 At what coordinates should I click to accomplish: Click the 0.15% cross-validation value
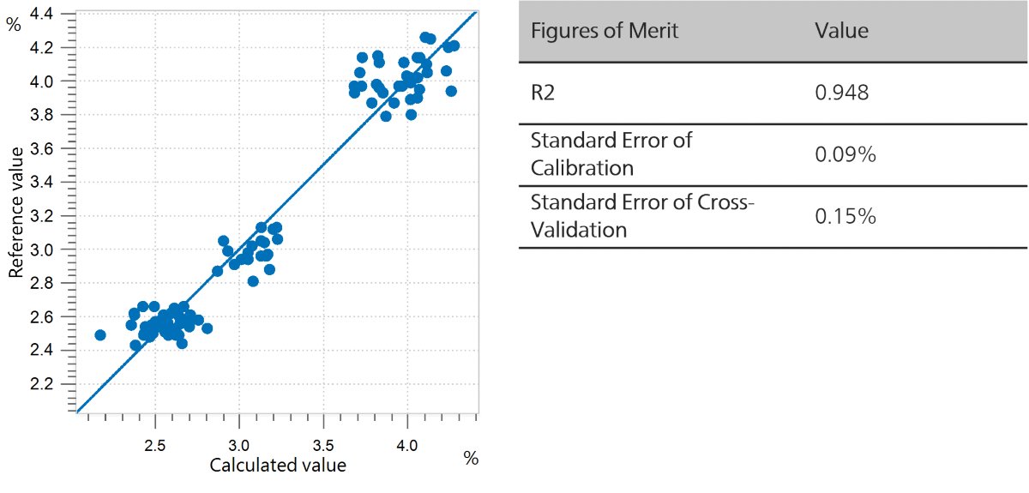tap(845, 216)
